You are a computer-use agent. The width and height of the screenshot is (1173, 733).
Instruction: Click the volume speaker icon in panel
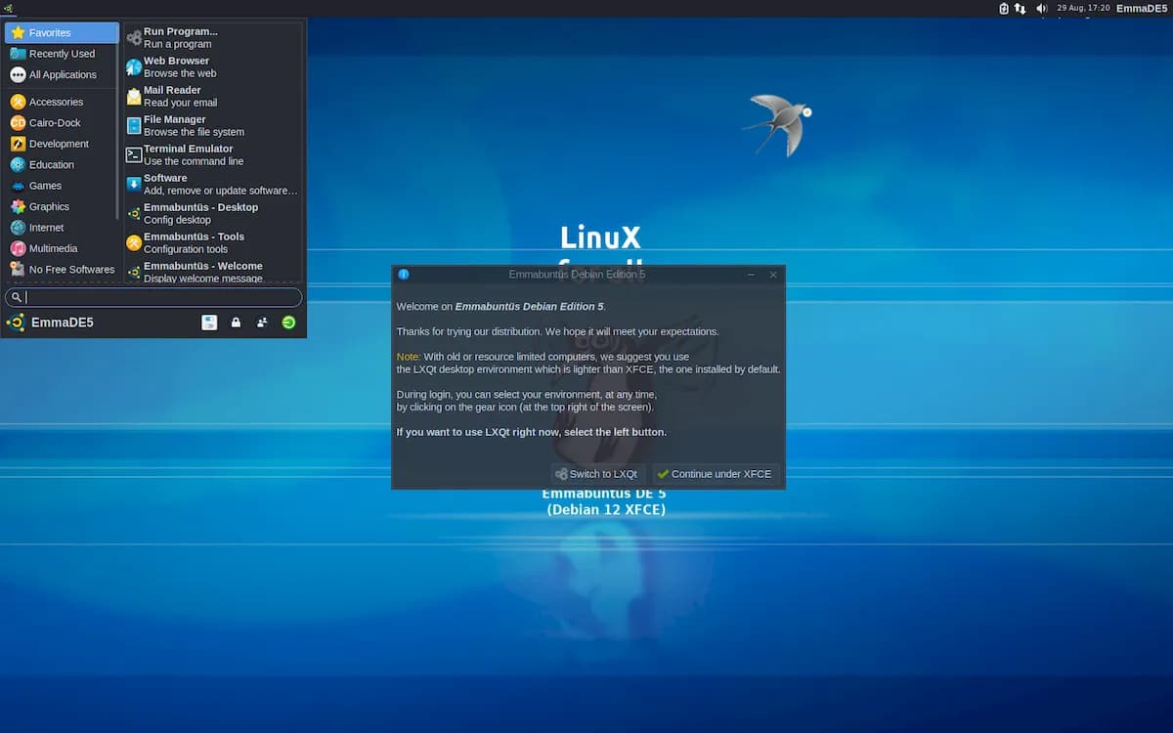(1041, 8)
